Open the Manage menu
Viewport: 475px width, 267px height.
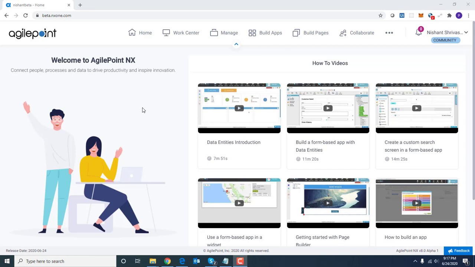[x=224, y=33]
